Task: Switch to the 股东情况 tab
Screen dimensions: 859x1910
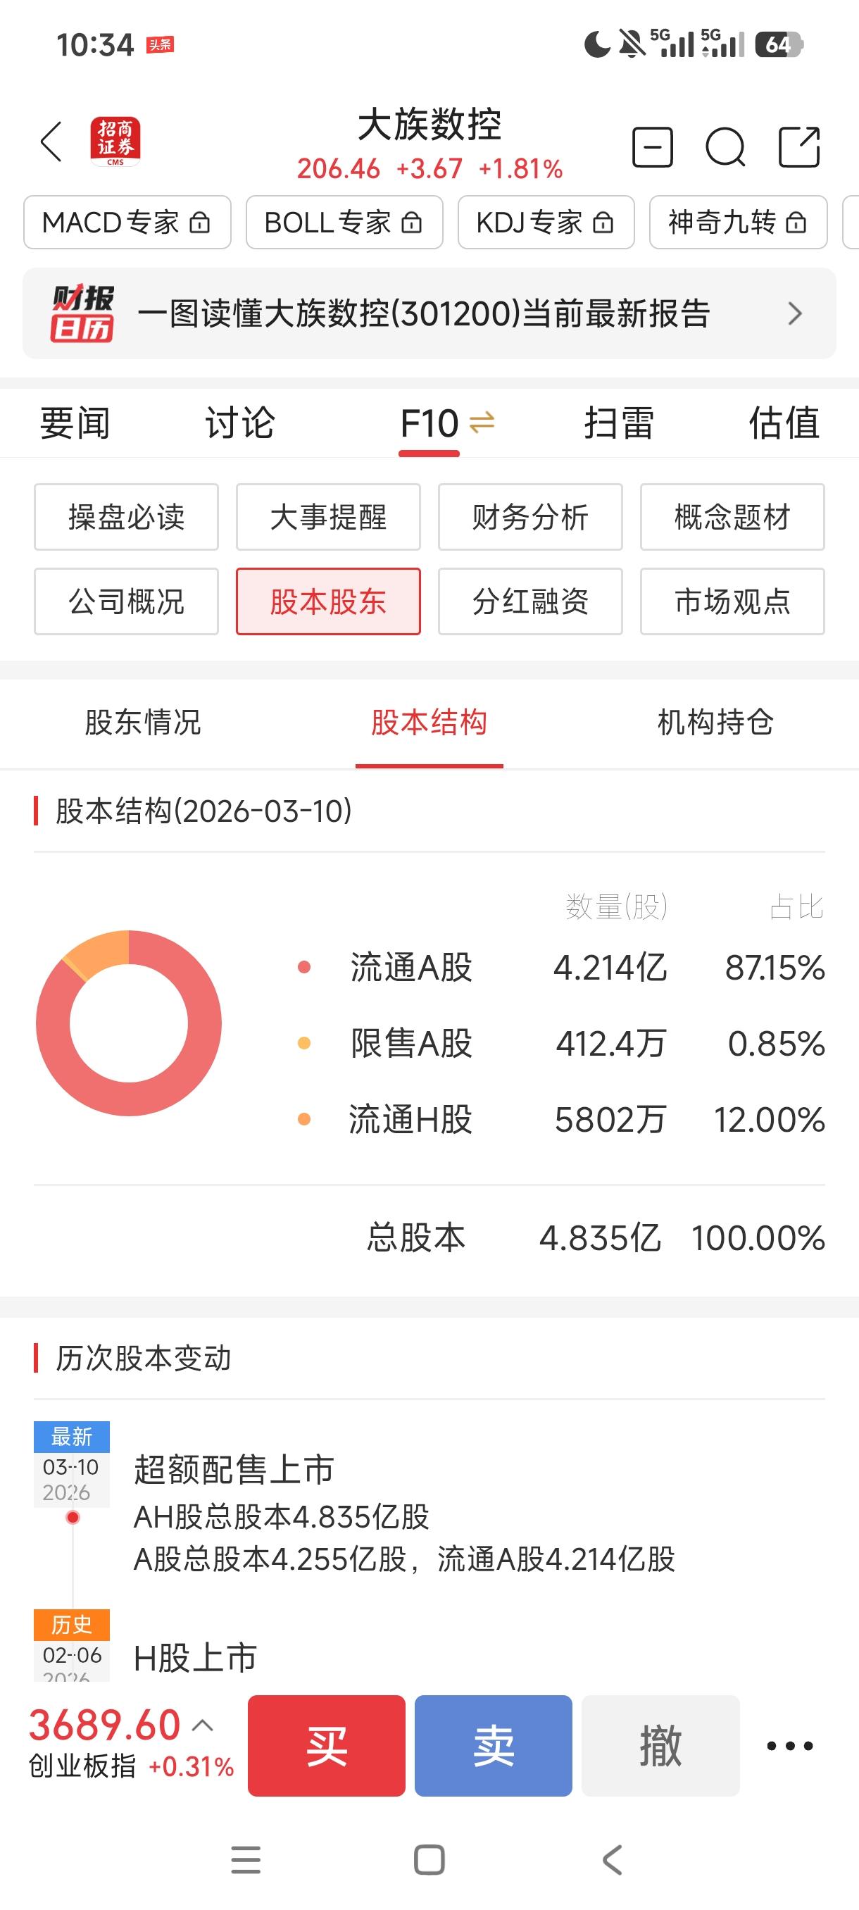Action: (x=143, y=722)
